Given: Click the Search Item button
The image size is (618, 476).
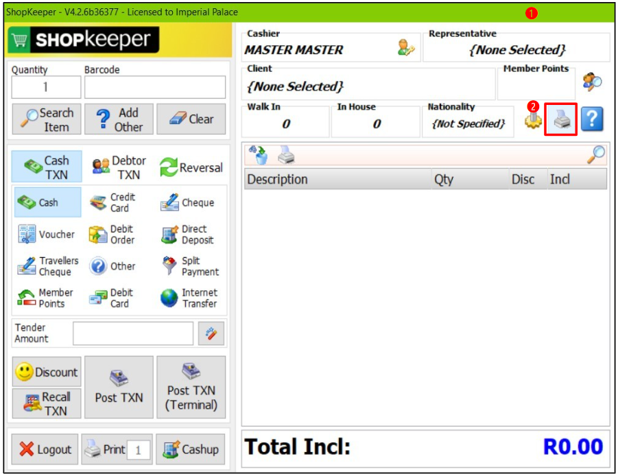Looking at the screenshot, I should 47,119.
